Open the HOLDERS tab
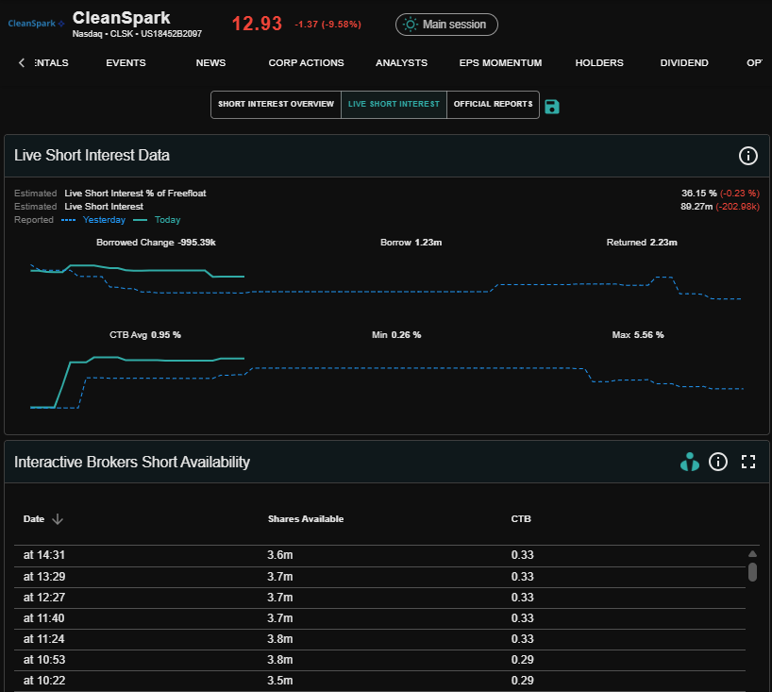 coord(599,63)
